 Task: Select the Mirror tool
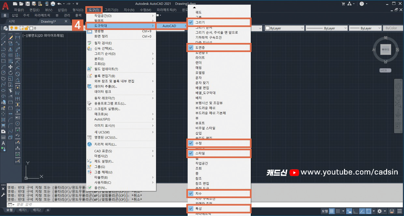[x=10, y=49]
